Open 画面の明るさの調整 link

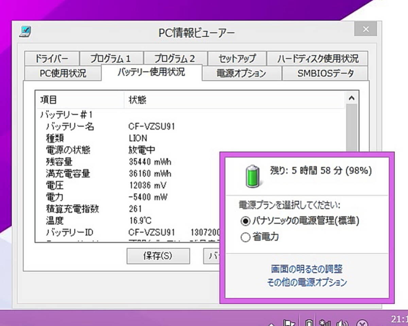point(307,269)
